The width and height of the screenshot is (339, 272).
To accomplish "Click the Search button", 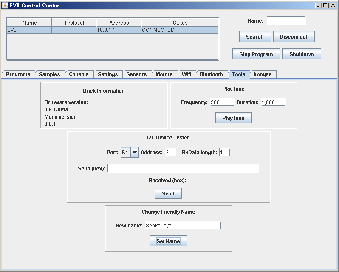I will point(255,37).
